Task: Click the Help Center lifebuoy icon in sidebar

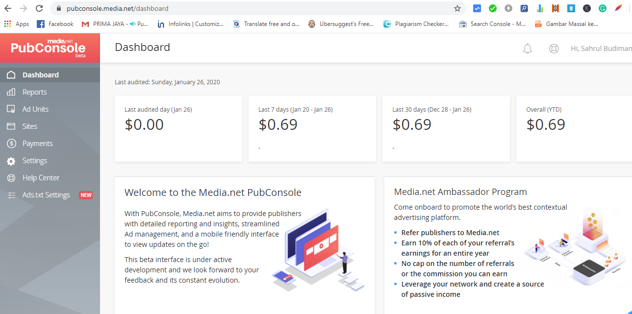Action: click(11, 178)
